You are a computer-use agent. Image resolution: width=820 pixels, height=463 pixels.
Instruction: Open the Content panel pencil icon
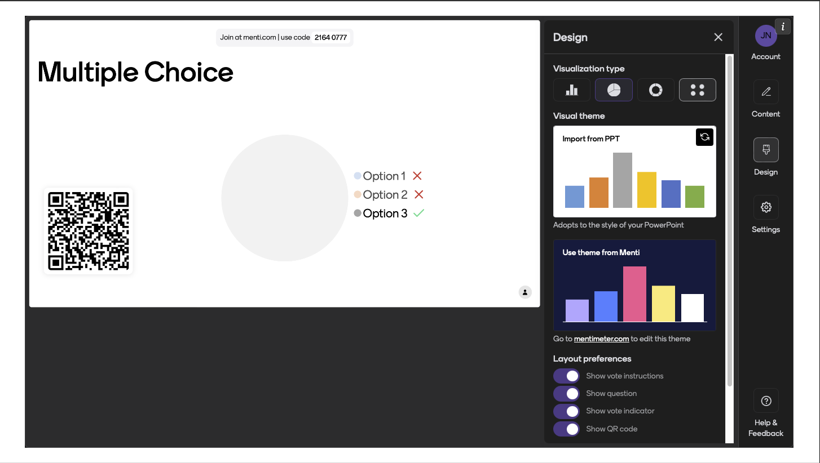pos(766,92)
